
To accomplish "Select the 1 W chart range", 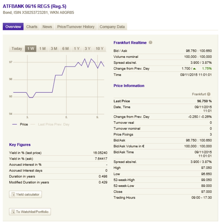I will [31, 49].
